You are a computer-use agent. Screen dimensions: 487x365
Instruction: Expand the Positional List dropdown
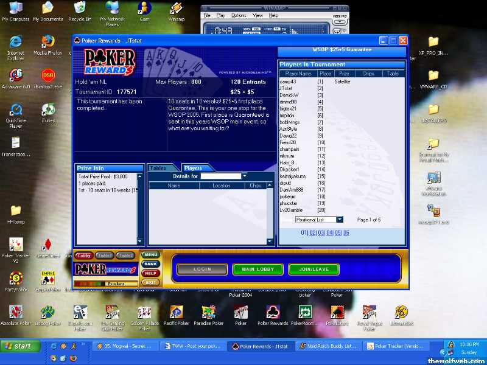340,220
